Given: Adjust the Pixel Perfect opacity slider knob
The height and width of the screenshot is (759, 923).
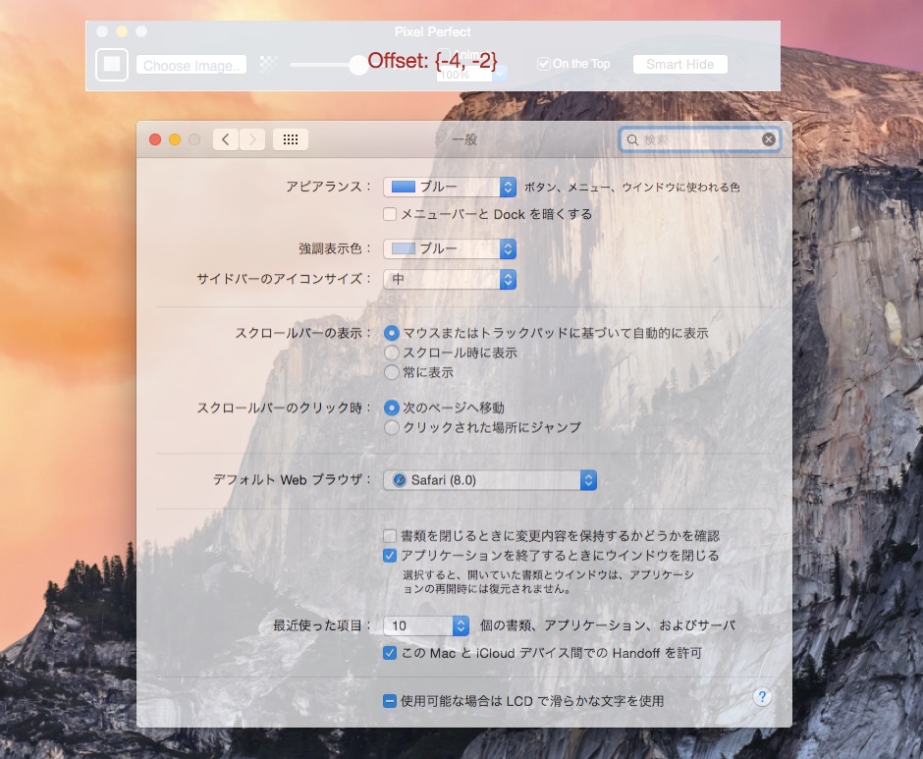Looking at the screenshot, I should [358, 65].
